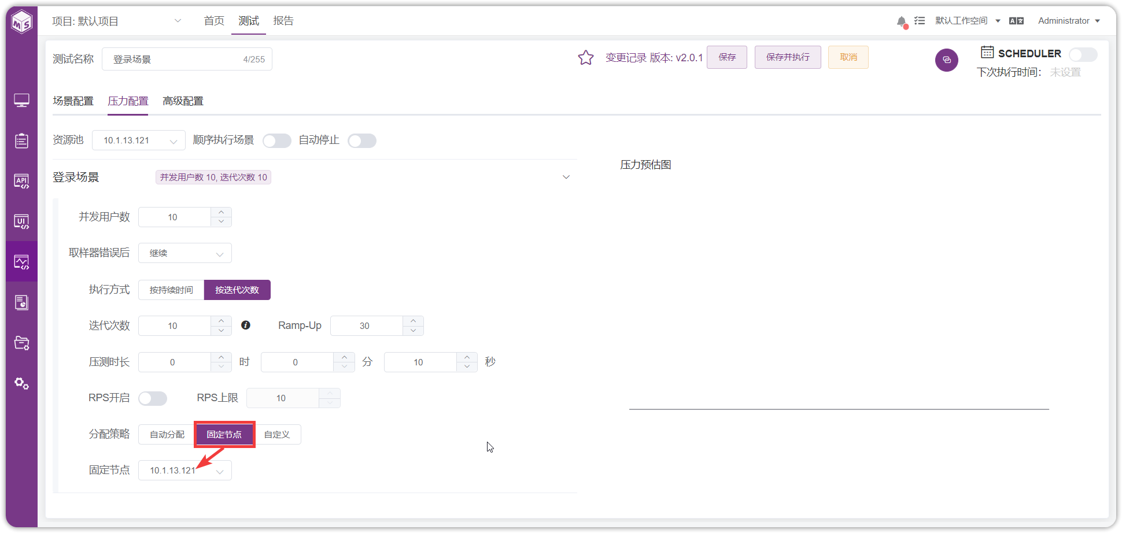Open the test tracking clipboard icon

[x=21, y=140]
